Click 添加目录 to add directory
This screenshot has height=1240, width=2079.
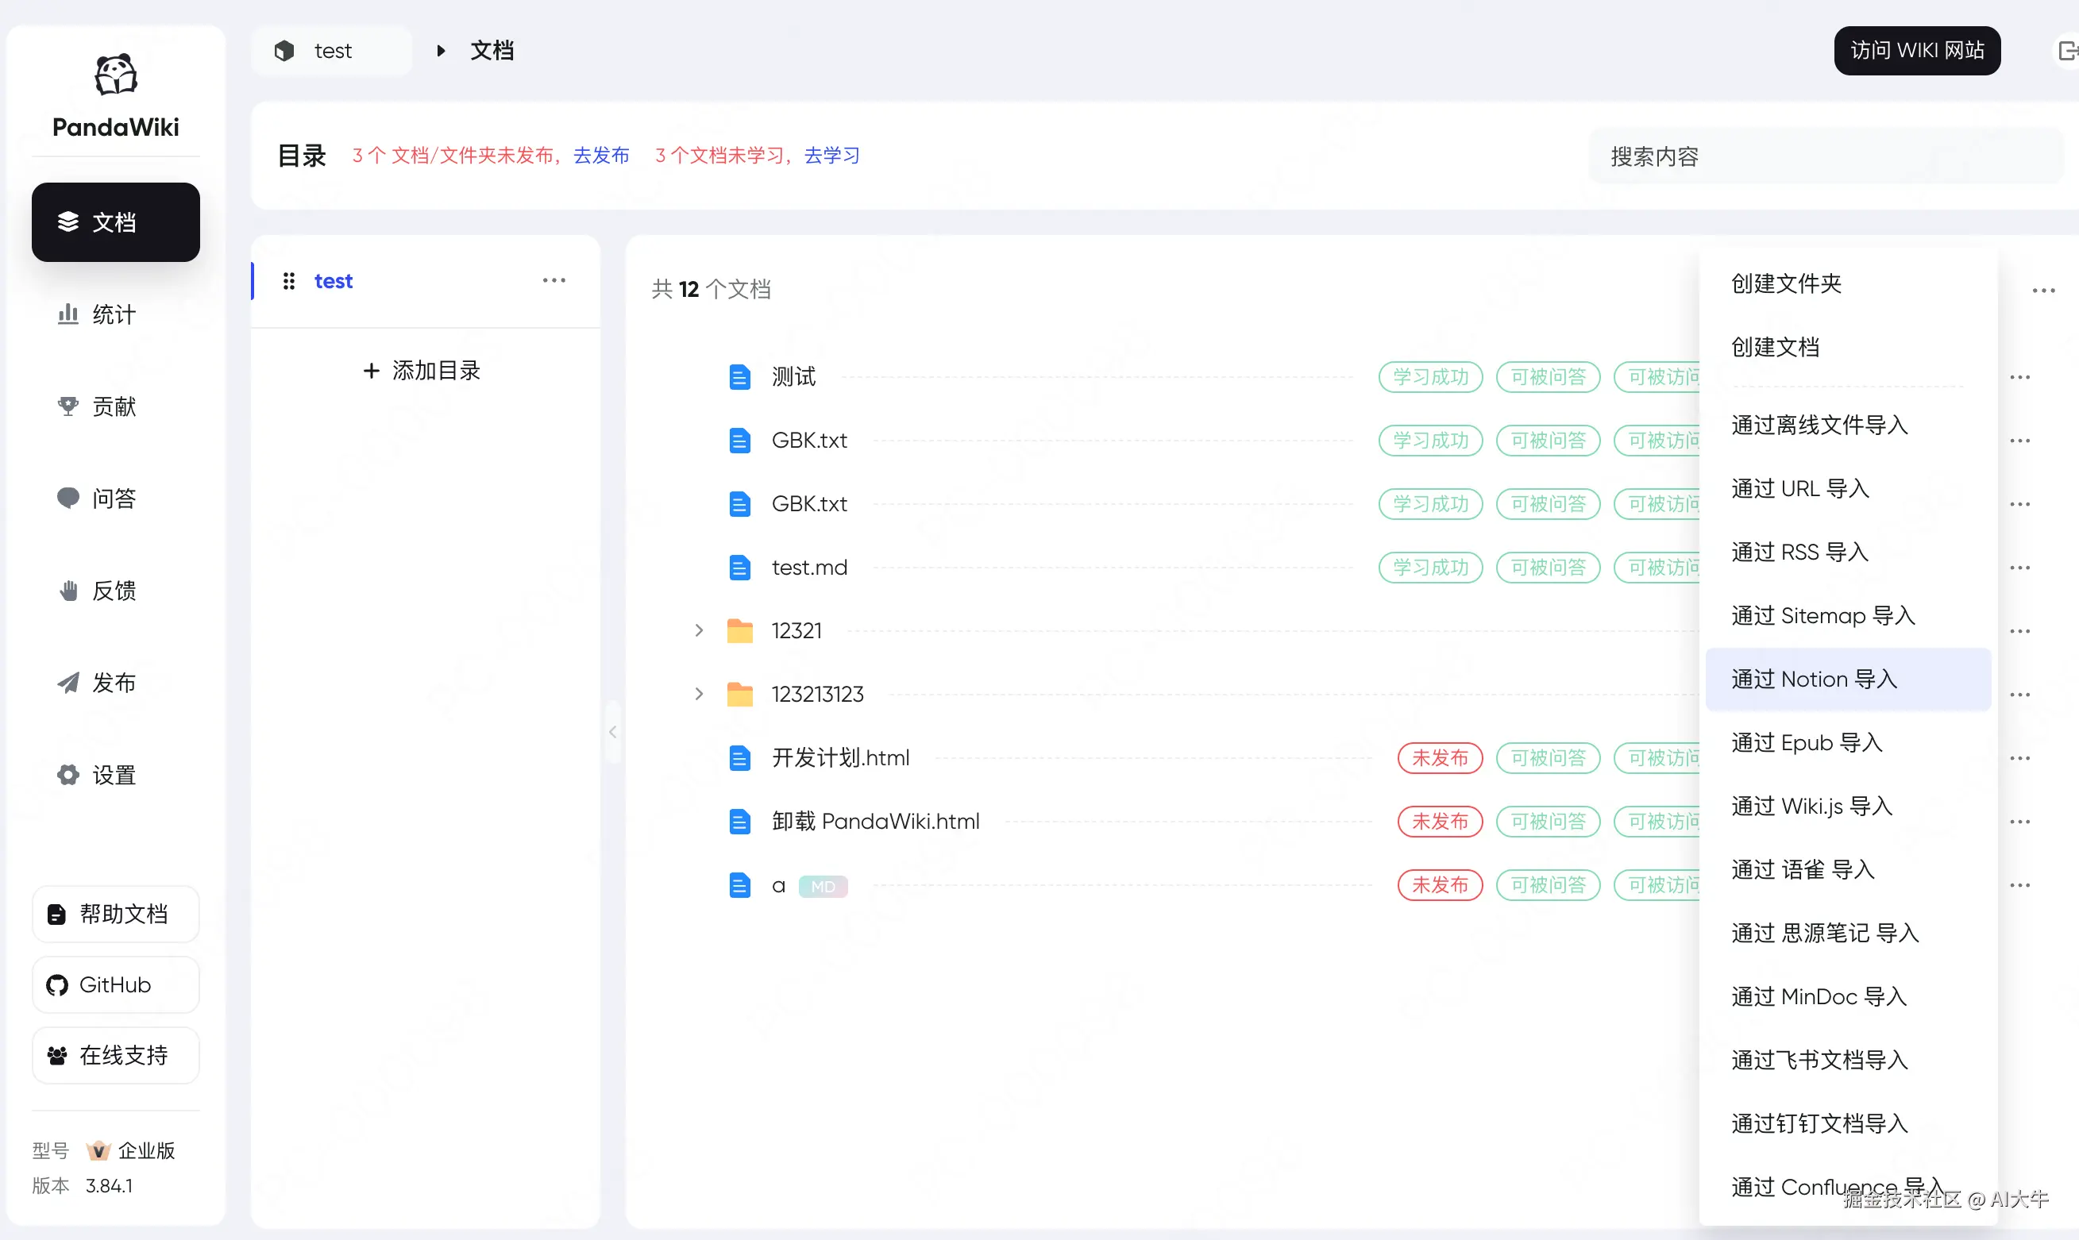(422, 370)
